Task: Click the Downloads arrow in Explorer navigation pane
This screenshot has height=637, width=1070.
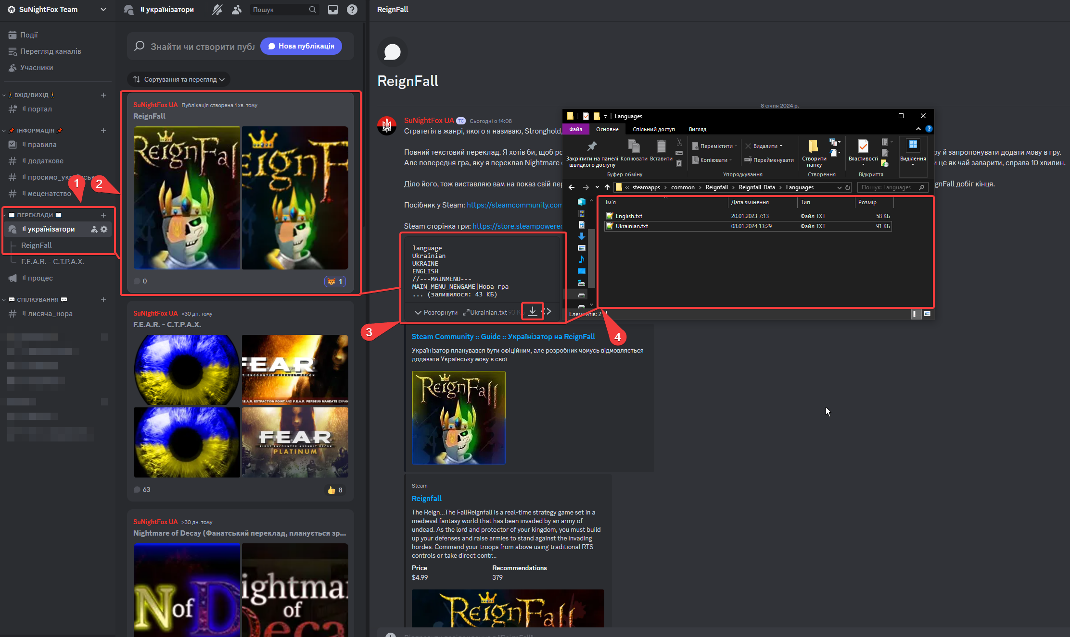Action: pyautogui.click(x=582, y=236)
